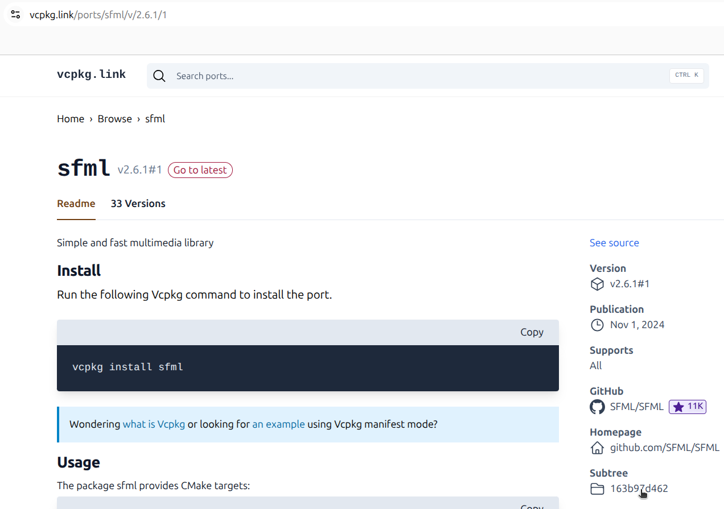This screenshot has height=509, width=724.
Task: Click the 'All' value under Supports
Action: click(595, 366)
